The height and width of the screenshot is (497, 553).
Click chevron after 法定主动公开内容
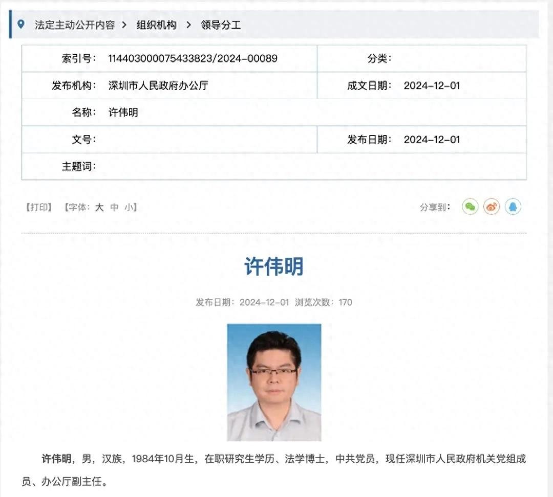(124, 25)
